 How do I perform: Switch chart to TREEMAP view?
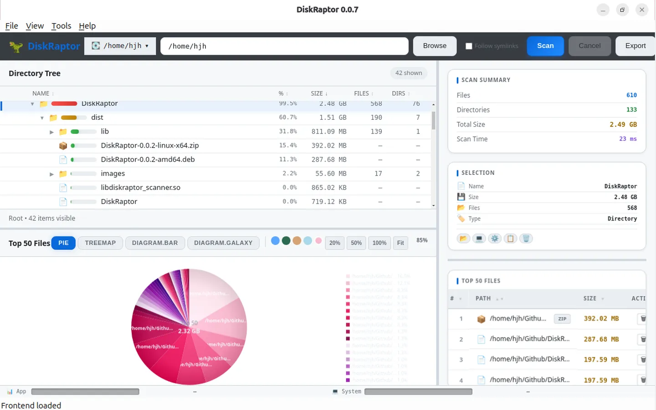(x=100, y=243)
